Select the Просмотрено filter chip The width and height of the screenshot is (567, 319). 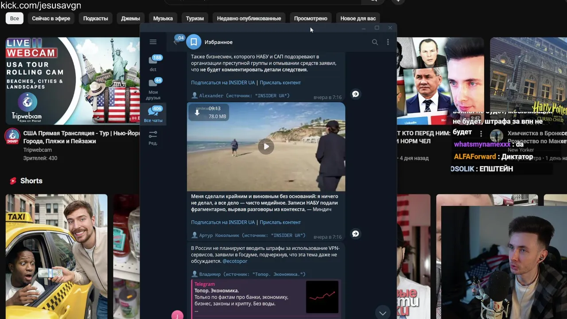(311, 18)
